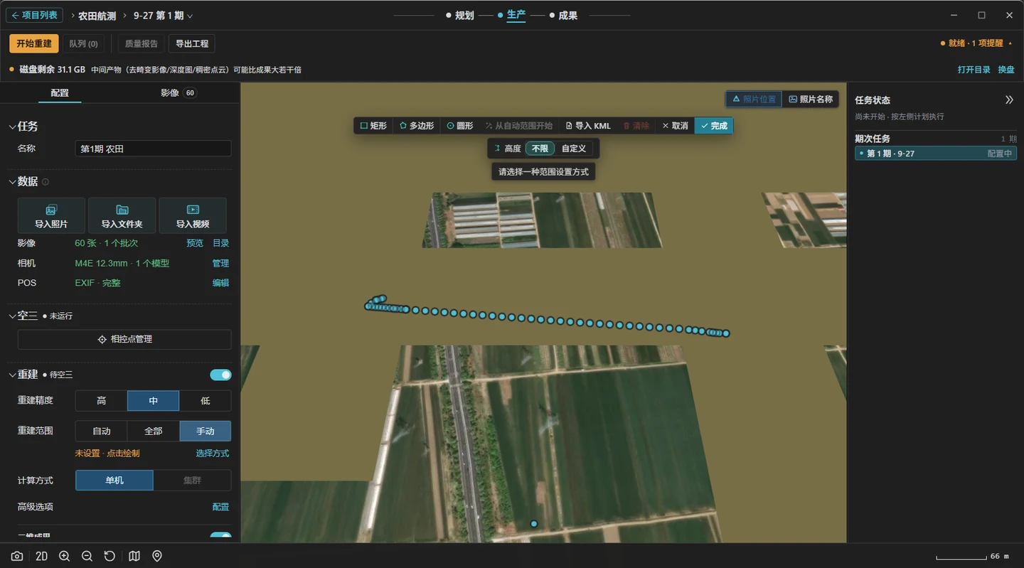1024x568 pixels.
Task: Collapse the 任务状态 panel with double chevron
Action: pyautogui.click(x=1009, y=100)
